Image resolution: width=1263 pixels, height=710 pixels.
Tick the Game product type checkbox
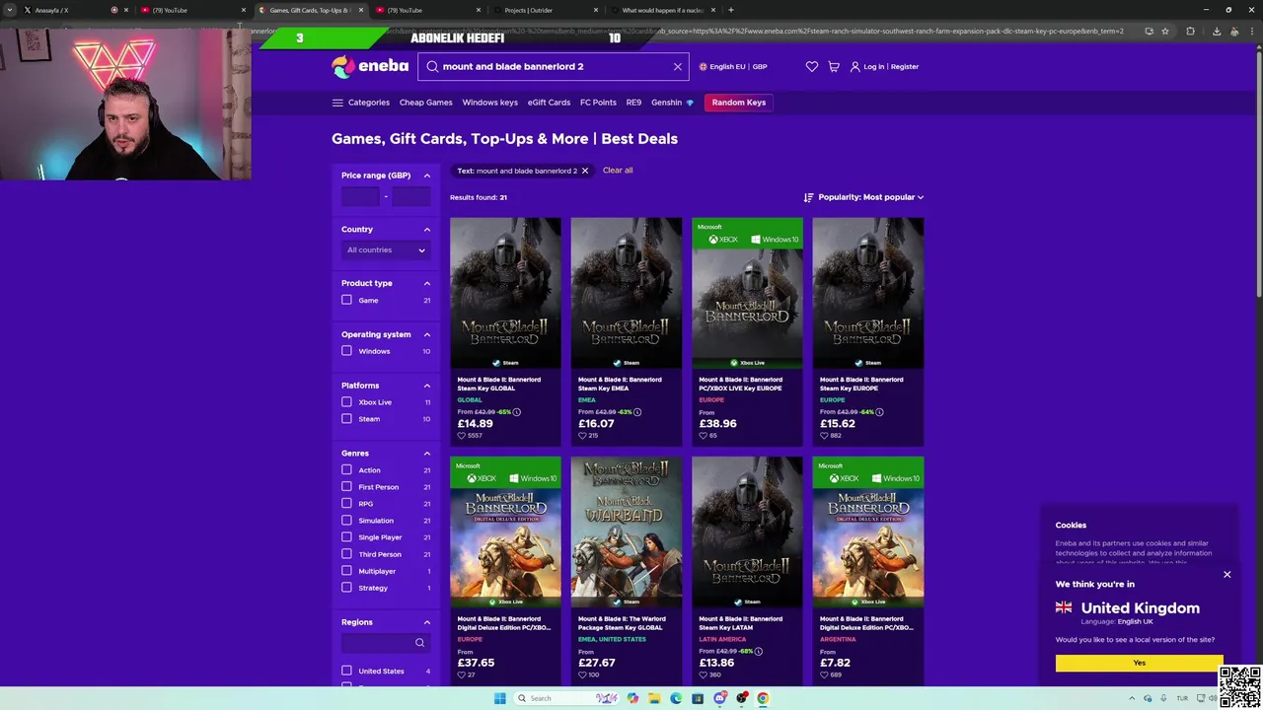tap(346, 300)
